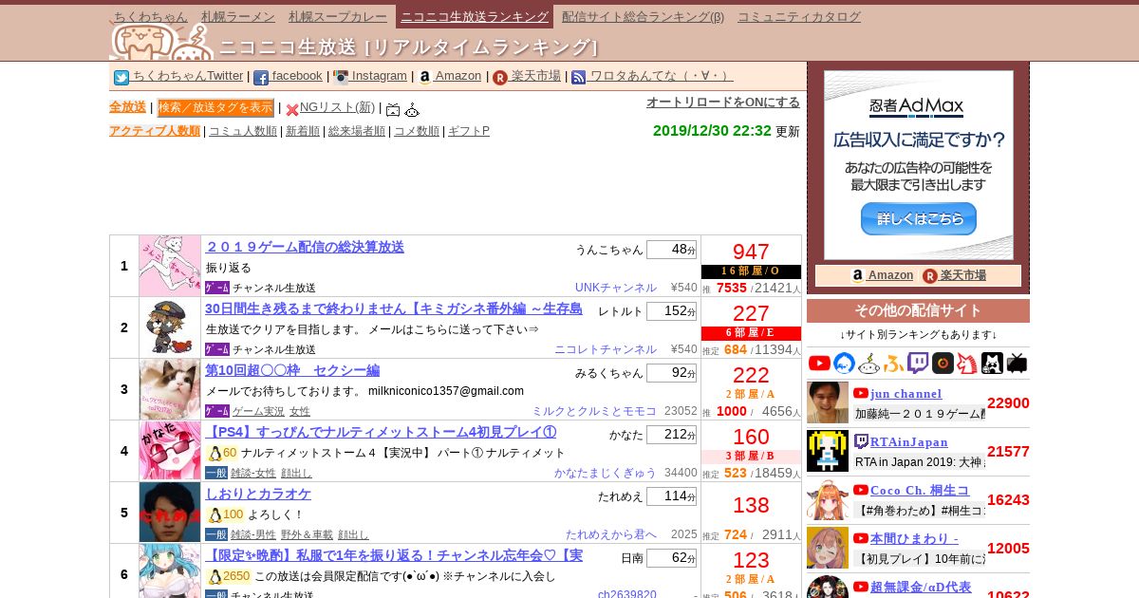This screenshot has width=1139, height=598.
Task: Click rank 3 cat thumbnail for みるくちゃん
Action: [170, 389]
